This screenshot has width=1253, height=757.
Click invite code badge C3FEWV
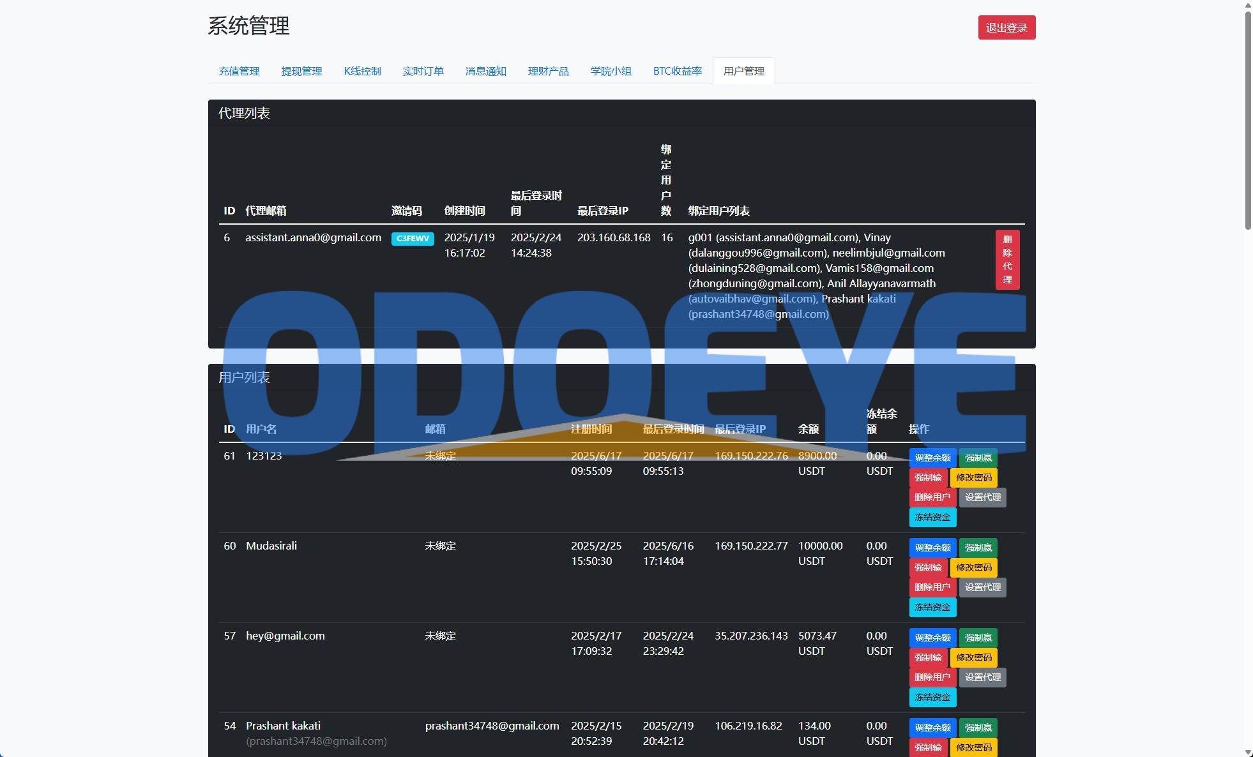pyautogui.click(x=413, y=239)
